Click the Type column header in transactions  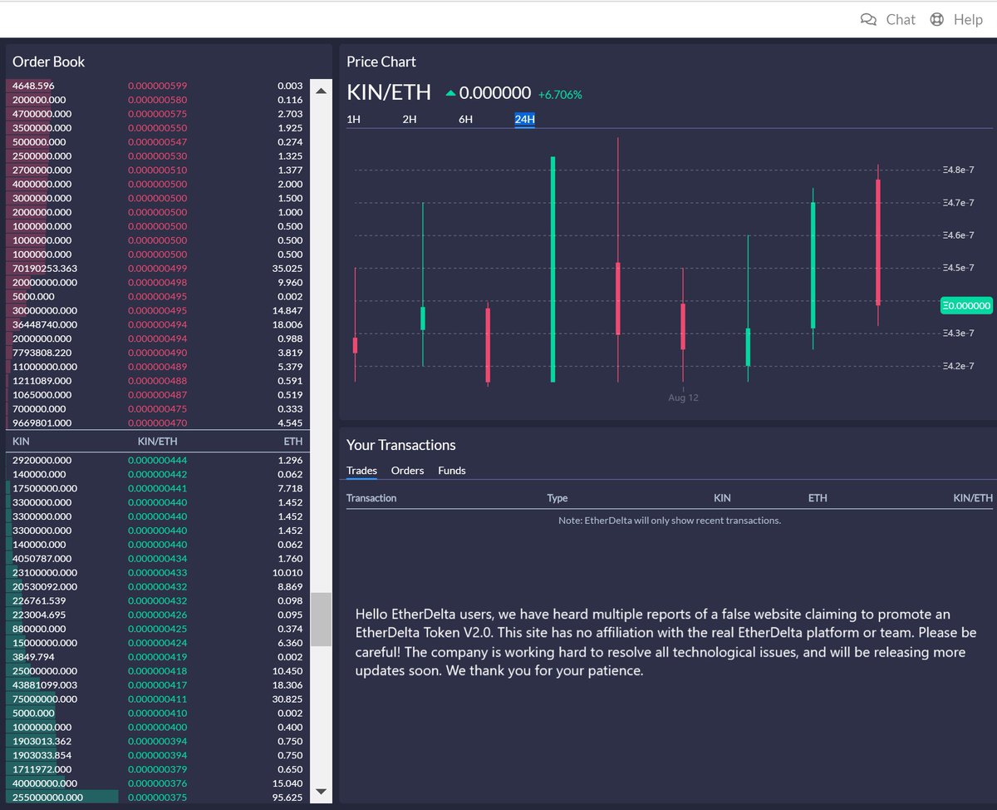click(557, 498)
